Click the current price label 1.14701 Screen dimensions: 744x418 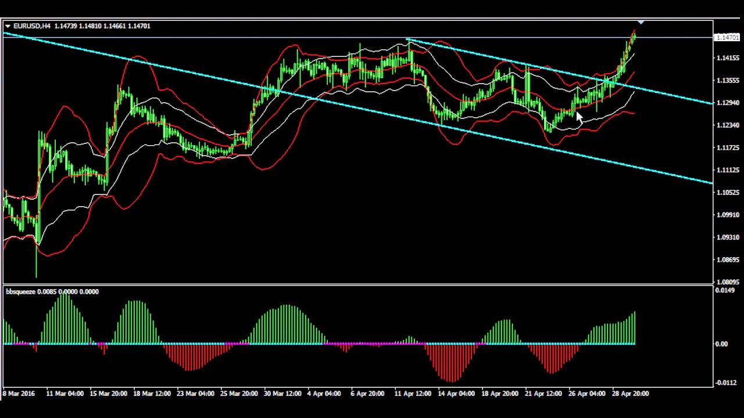727,38
